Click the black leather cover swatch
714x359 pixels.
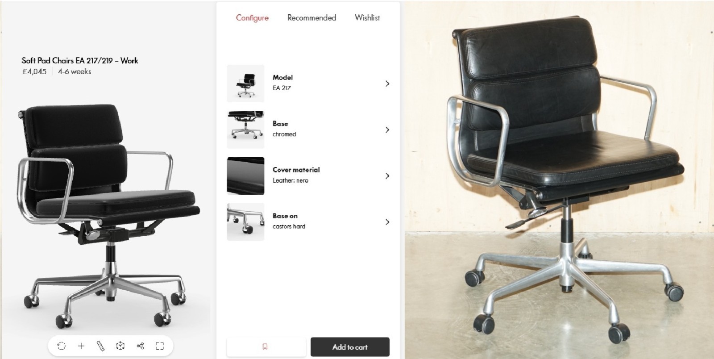[x=245, y=176]
